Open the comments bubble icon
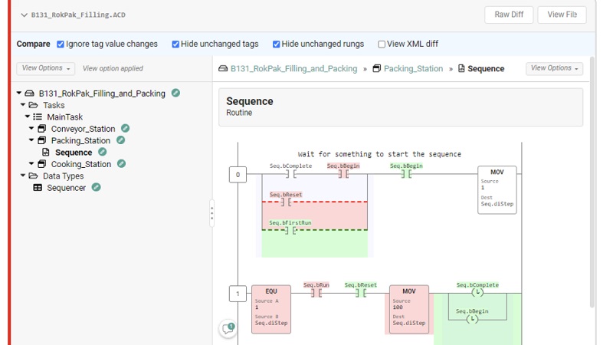Screen dimensions: 613x345 pos(228,329)
